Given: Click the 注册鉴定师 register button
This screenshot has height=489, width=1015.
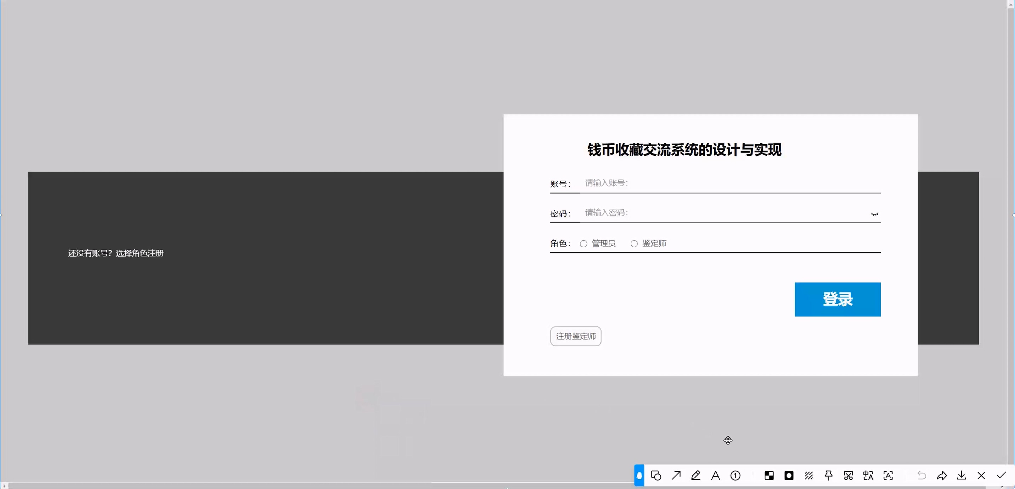Looking at the screenshot, I should click(x=576, y=336).
